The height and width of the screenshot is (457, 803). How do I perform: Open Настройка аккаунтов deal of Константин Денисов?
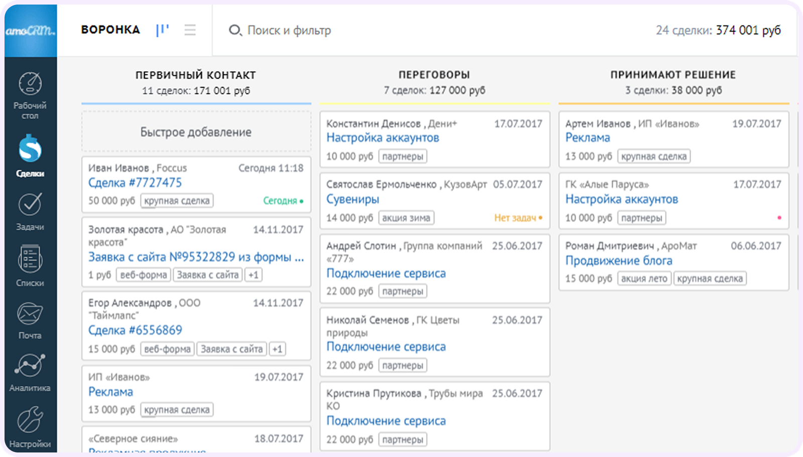tap(383, 137)
